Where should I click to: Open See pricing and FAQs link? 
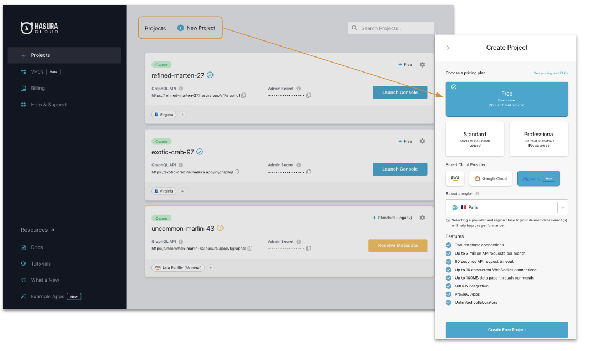551,73
